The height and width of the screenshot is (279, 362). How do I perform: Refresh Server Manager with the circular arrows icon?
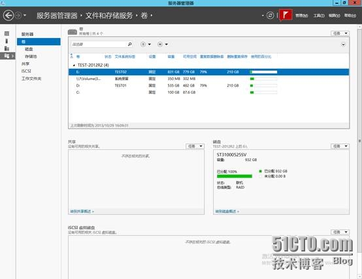(270, 16)
